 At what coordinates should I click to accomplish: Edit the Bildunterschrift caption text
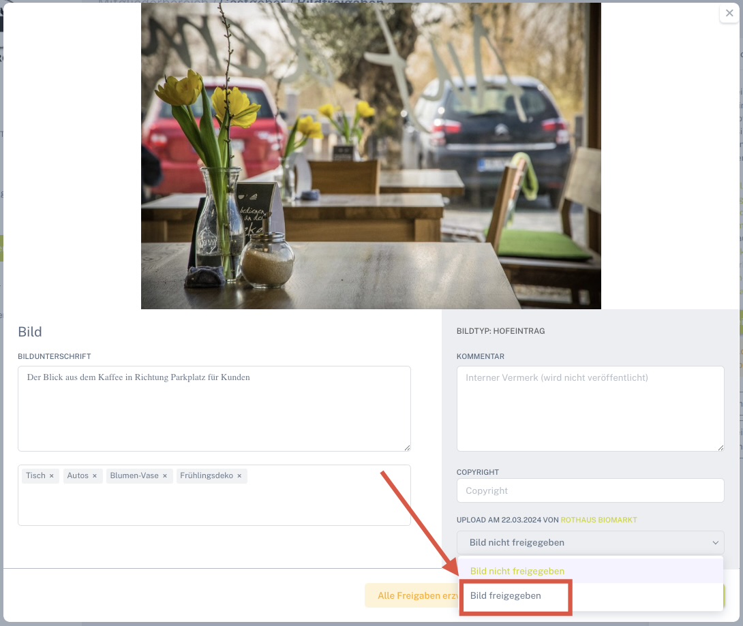(214, 408)
